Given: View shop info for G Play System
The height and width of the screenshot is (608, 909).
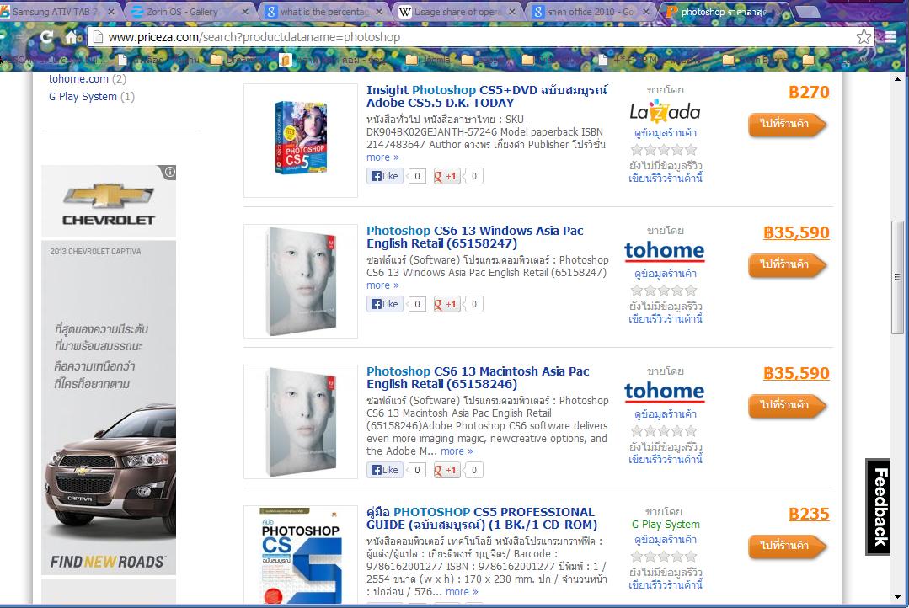Looking at the screenshot, I should point(666,540).
